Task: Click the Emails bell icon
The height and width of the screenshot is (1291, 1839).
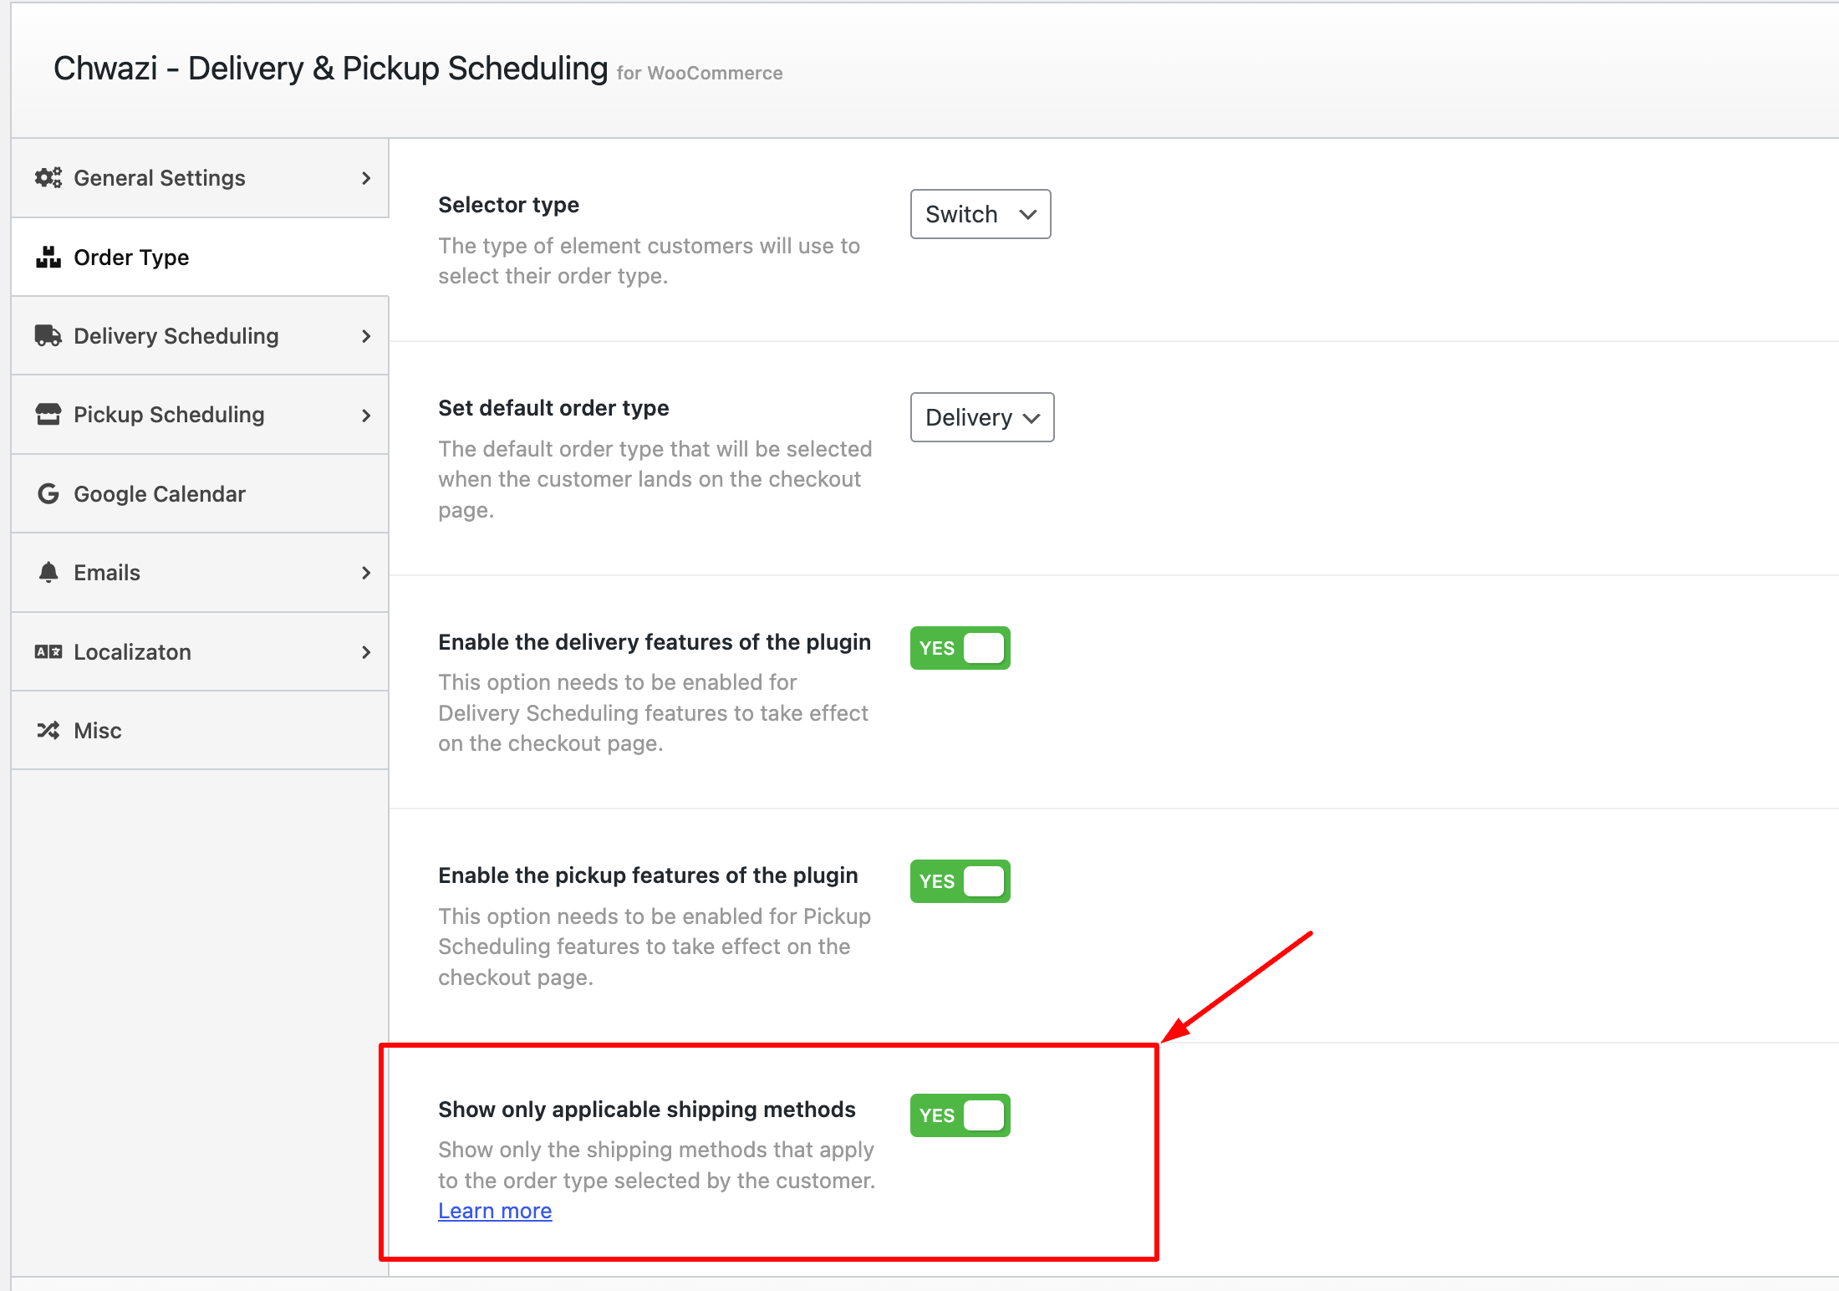Action: click(x=48, y=572)
